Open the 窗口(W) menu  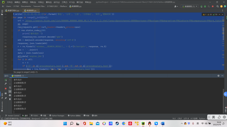click(80, 2)
